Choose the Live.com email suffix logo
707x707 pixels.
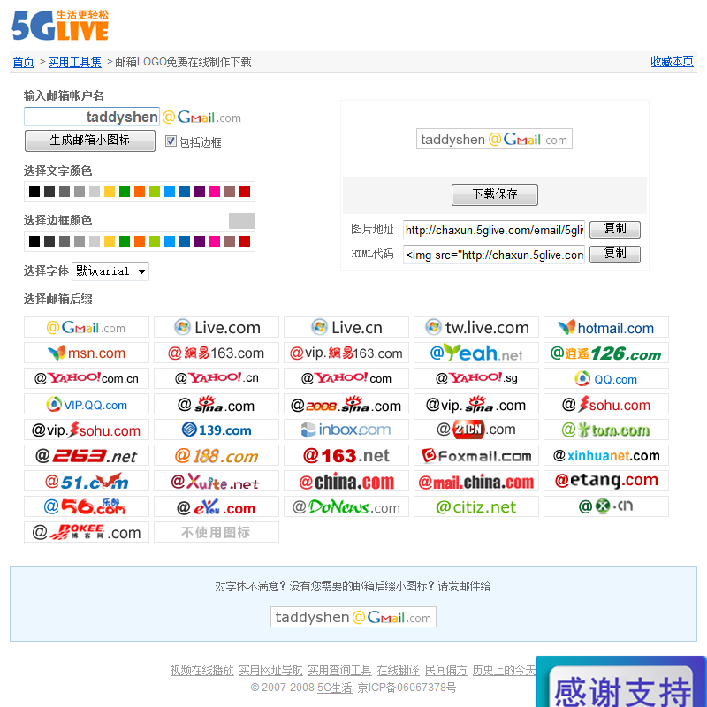[217, 327]
